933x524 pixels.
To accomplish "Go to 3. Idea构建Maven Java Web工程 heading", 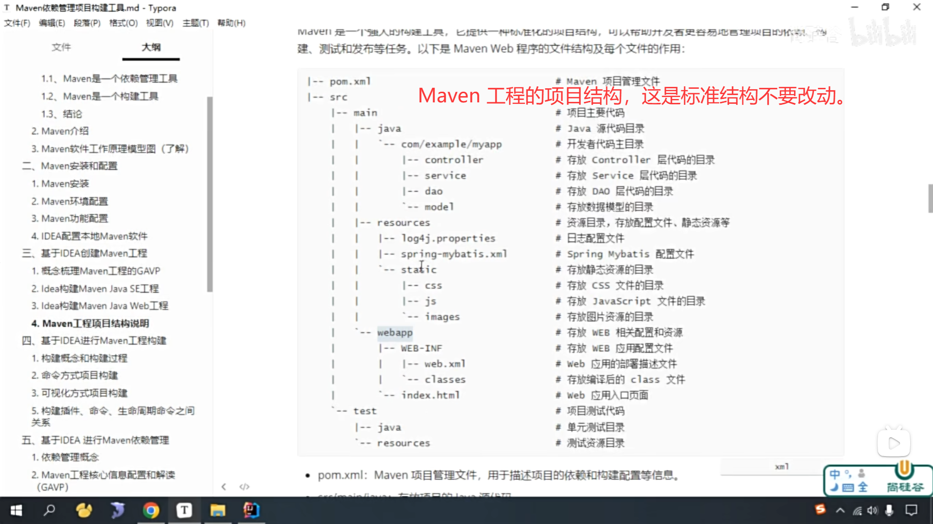I will (x=100, y=306).
